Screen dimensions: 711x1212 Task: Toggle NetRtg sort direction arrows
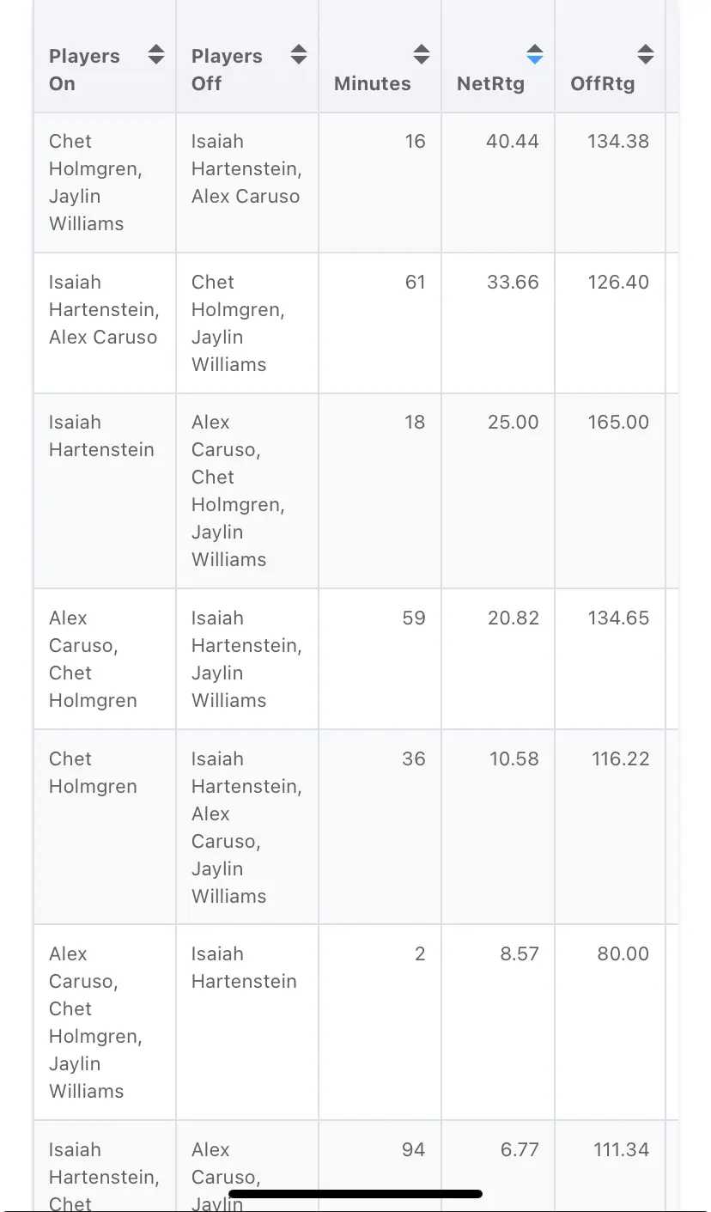click(x=534, y=55)
